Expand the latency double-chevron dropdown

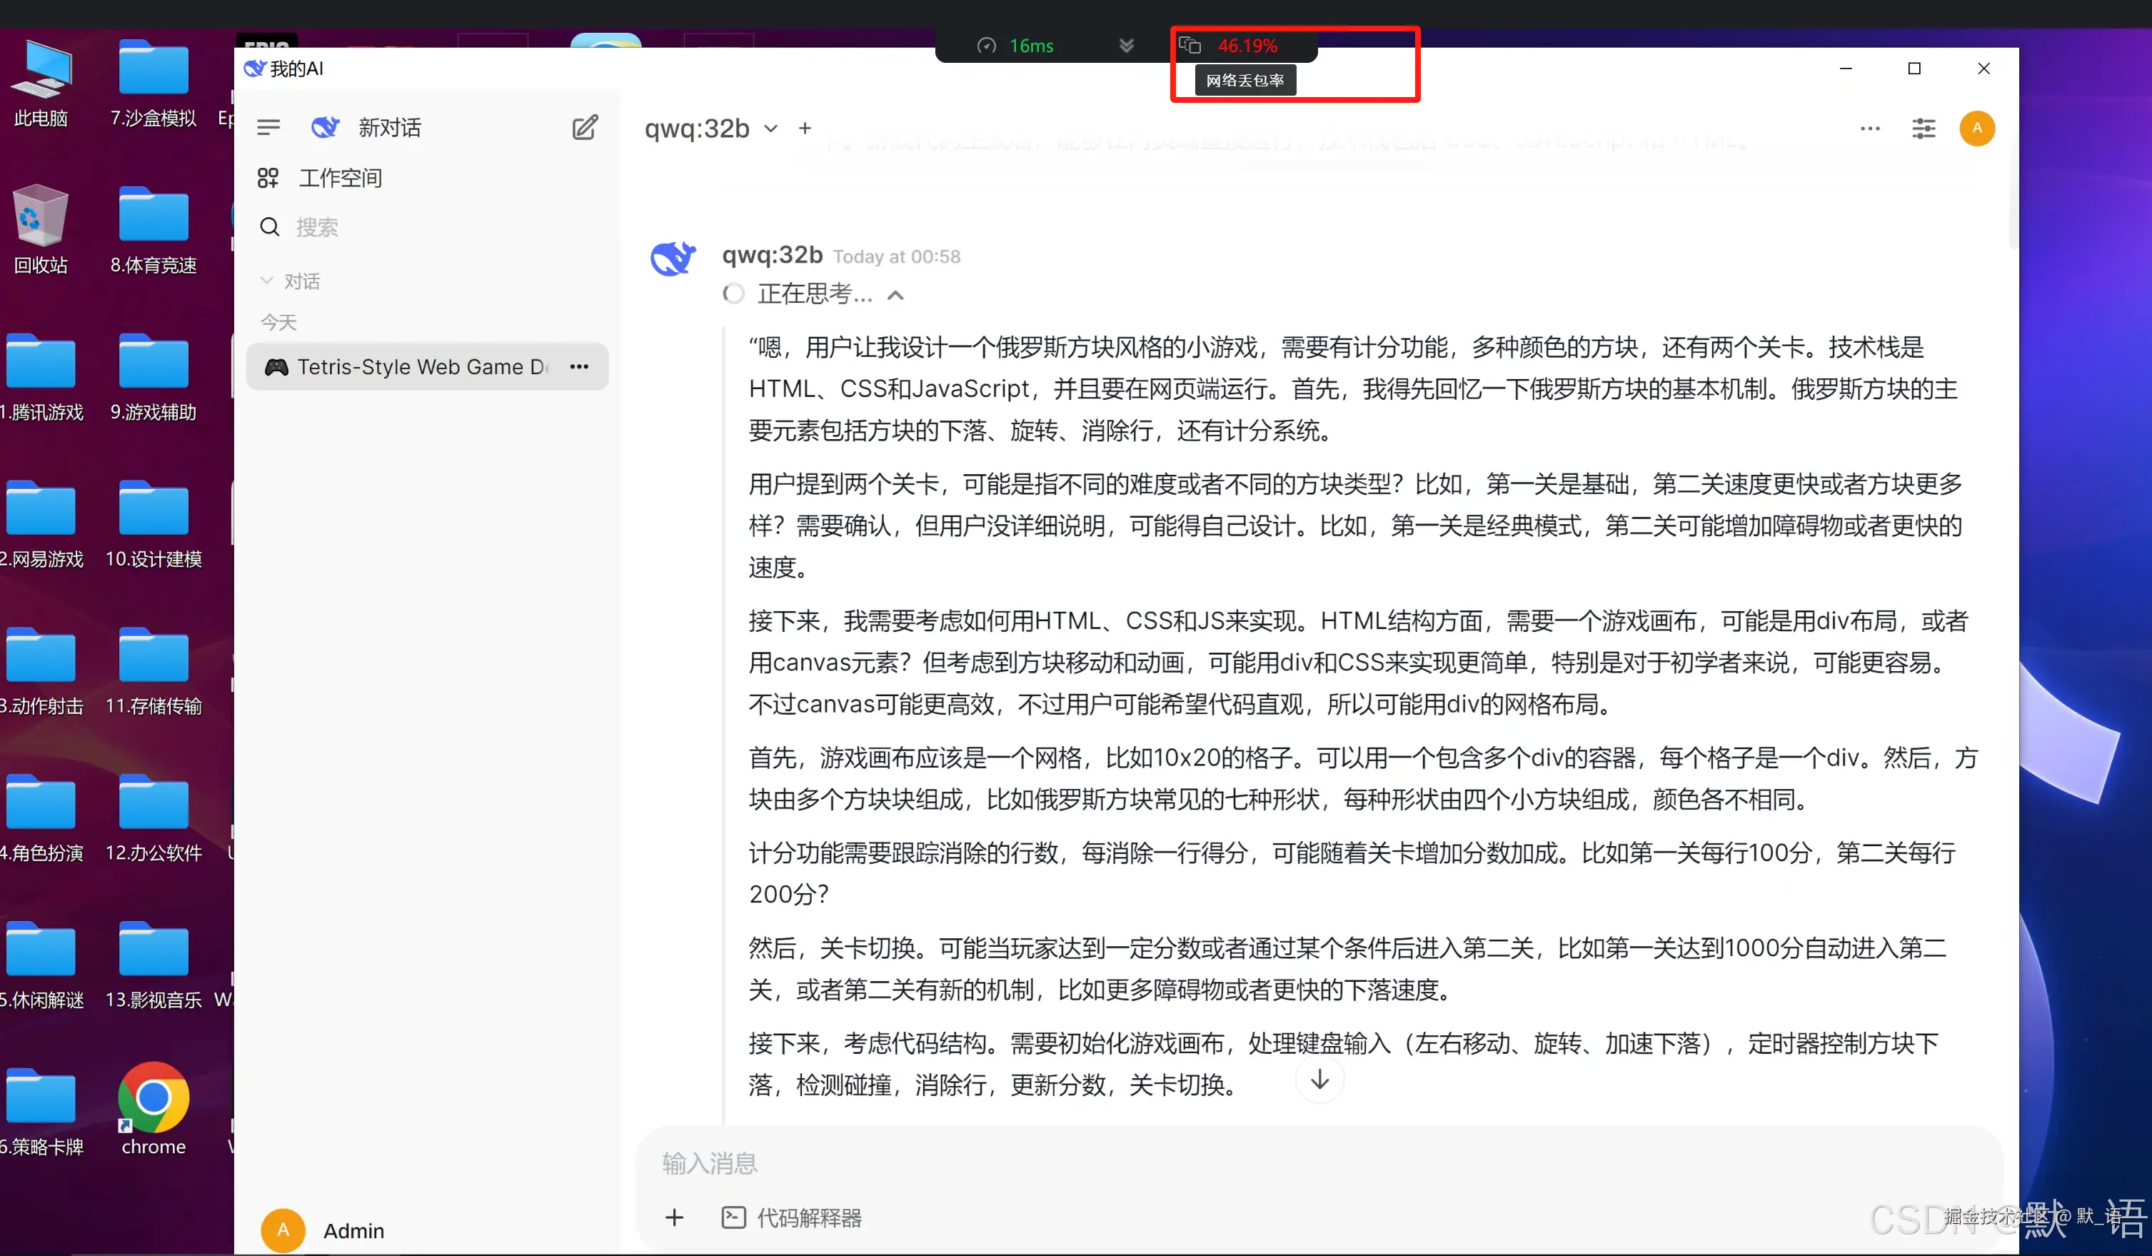(1125, 45)
